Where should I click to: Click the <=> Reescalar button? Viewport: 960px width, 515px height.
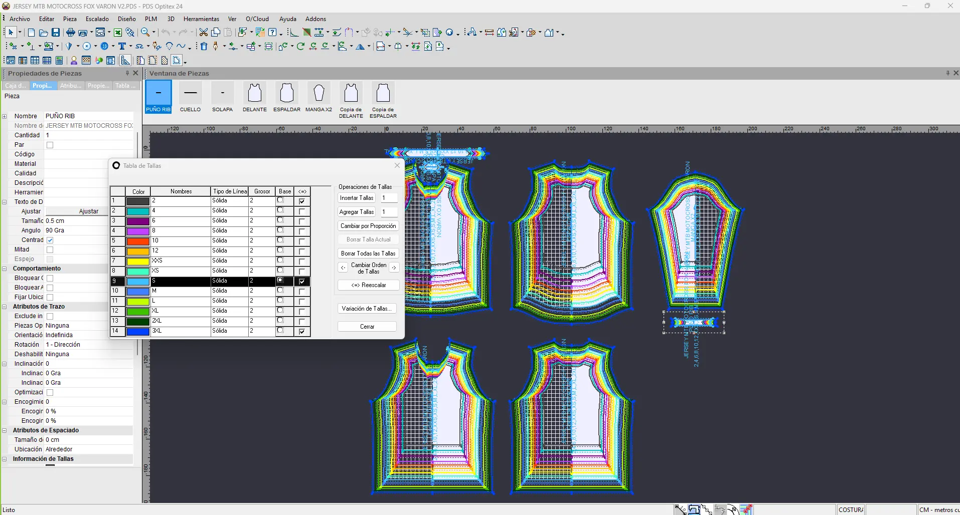(x=368, y=285)
